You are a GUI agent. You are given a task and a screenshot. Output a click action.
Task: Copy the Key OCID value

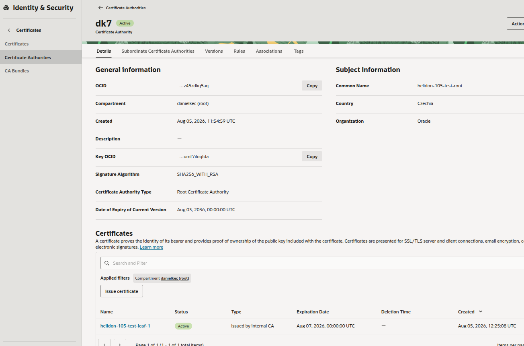(312, 157)
